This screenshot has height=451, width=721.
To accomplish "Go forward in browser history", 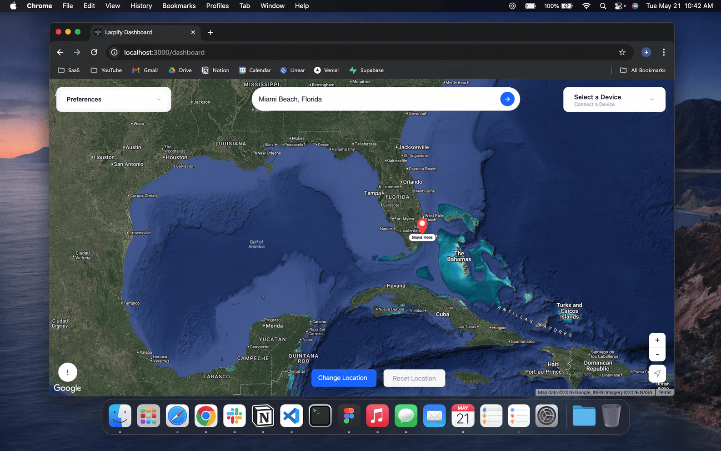I will click(77, 52).
